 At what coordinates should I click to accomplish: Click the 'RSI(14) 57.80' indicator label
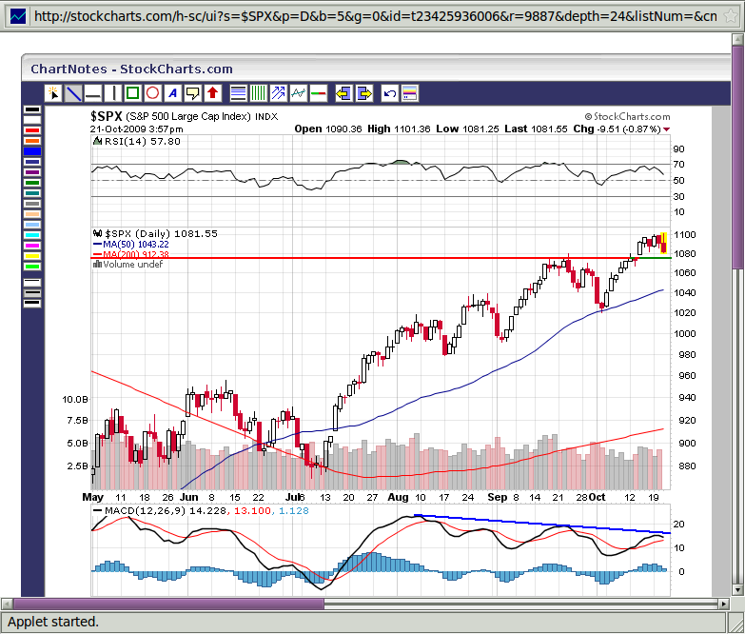pos(142,142)
